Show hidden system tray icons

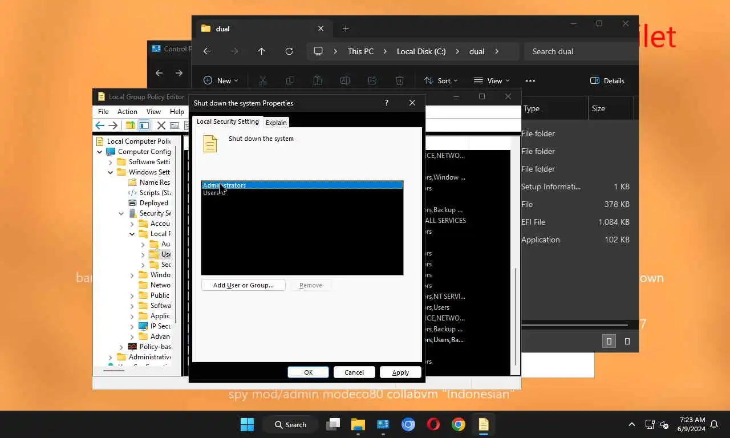coord(632,424)
